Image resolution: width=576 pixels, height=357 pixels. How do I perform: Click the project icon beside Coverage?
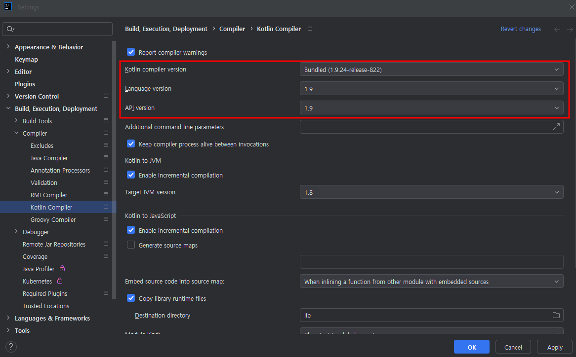coord(106,256)
